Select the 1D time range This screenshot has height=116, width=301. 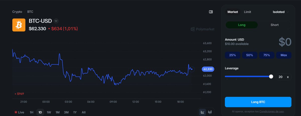pos(40,112)
